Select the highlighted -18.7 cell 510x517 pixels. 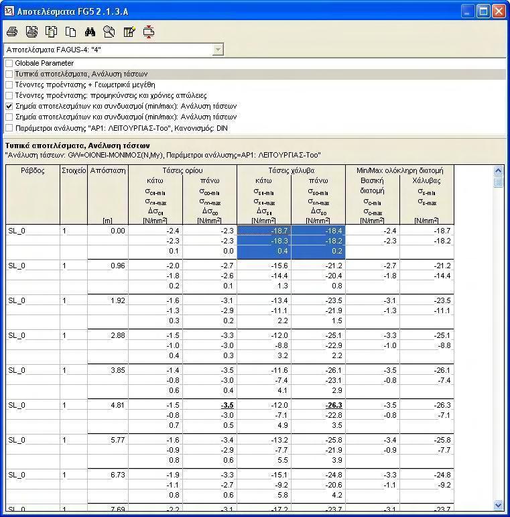tap(264, 231)
